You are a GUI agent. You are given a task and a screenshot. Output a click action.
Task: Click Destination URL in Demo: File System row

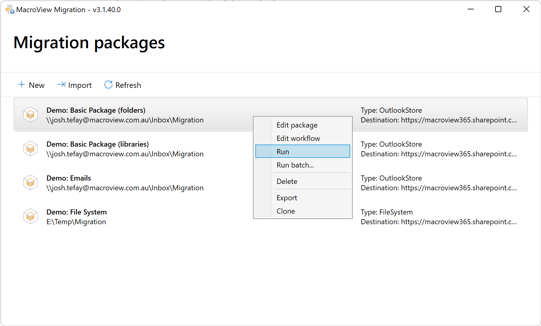[x=439, y=222]
